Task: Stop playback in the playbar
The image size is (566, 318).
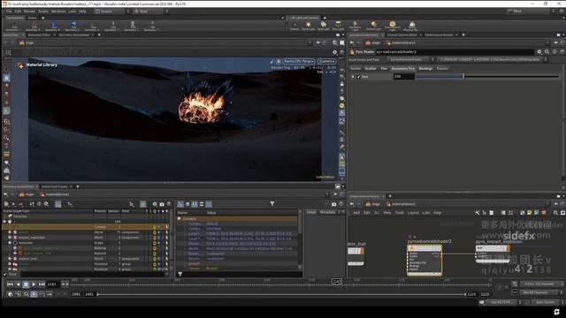Action: [26, 284]
